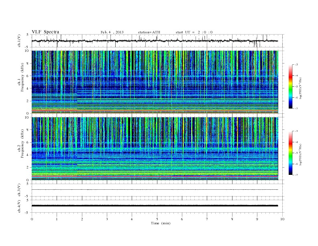Select the date text "Feb. 4 , 2013"
Screen dimensions: 318x246
[112, 32]
